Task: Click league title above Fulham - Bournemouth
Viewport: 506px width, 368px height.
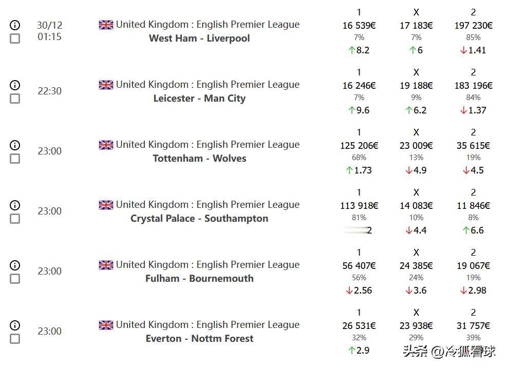Action: click(x=208, y=265)
